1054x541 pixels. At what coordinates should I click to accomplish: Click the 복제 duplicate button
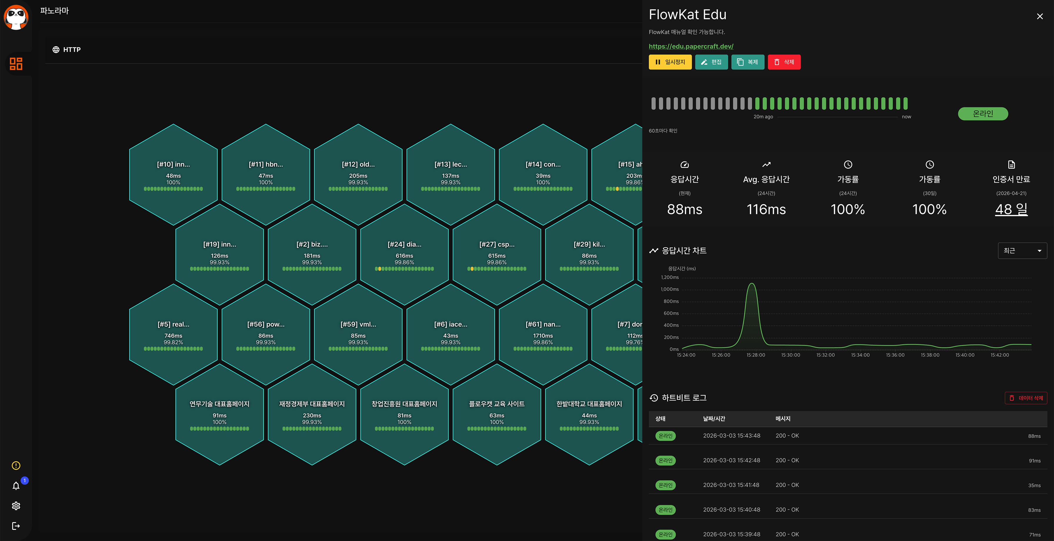tap(748, 62)
